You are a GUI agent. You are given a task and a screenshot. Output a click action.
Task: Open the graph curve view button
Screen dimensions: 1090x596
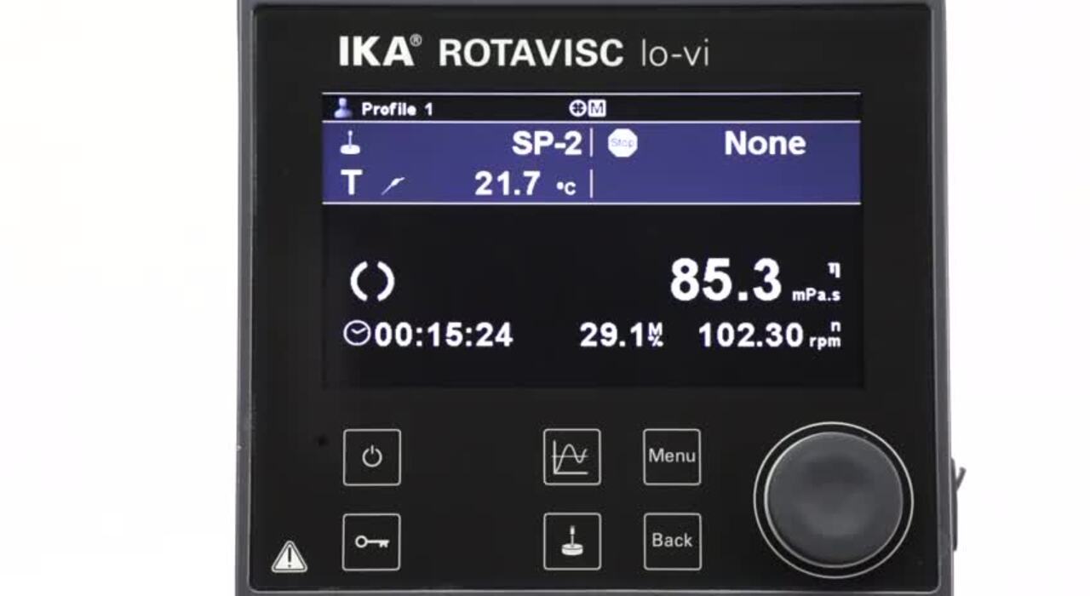[x=571, y=457]
